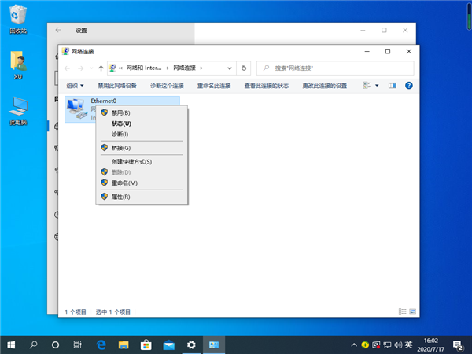Viewport: 472px width, 354px height.
Task: Choose 状态(U) in the context menu
Action: click(121, 124)
